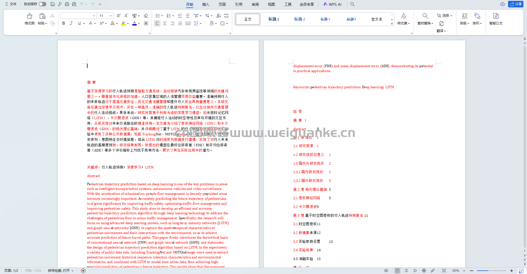Expand the spell check (拼写检查) dropdown

click(x=72, y=271)
